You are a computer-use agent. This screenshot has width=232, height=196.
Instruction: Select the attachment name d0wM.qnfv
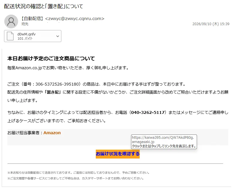tap(26, 34)
